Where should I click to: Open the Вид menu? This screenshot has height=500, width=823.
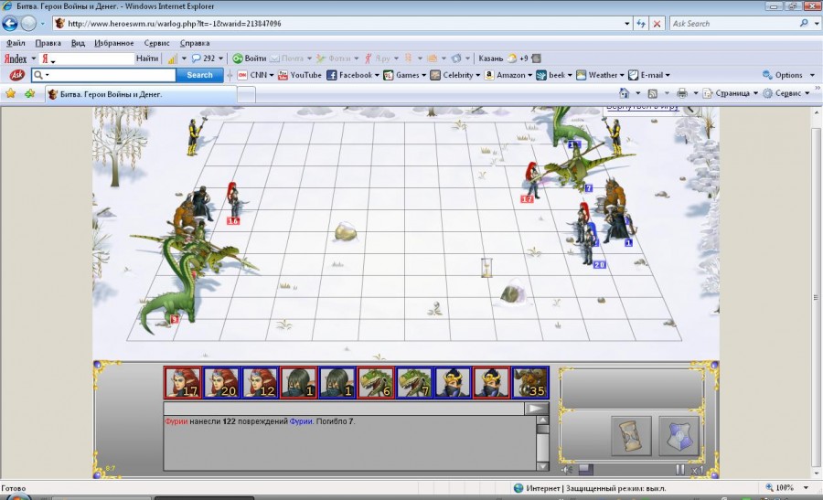[78, 43]
